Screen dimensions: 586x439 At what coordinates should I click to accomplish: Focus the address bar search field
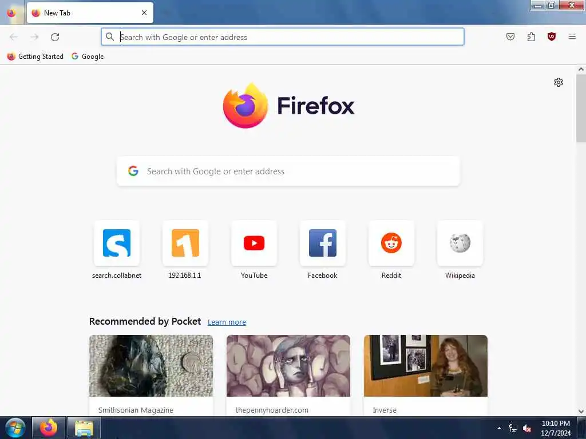[x=283, y=37]
